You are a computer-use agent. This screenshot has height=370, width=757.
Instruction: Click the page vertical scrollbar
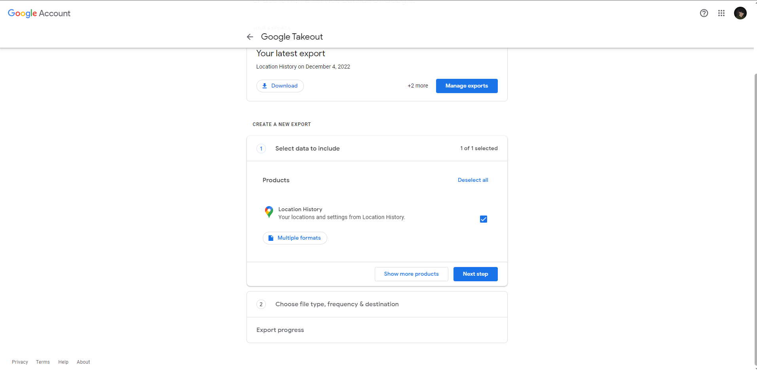coord(755,220)
